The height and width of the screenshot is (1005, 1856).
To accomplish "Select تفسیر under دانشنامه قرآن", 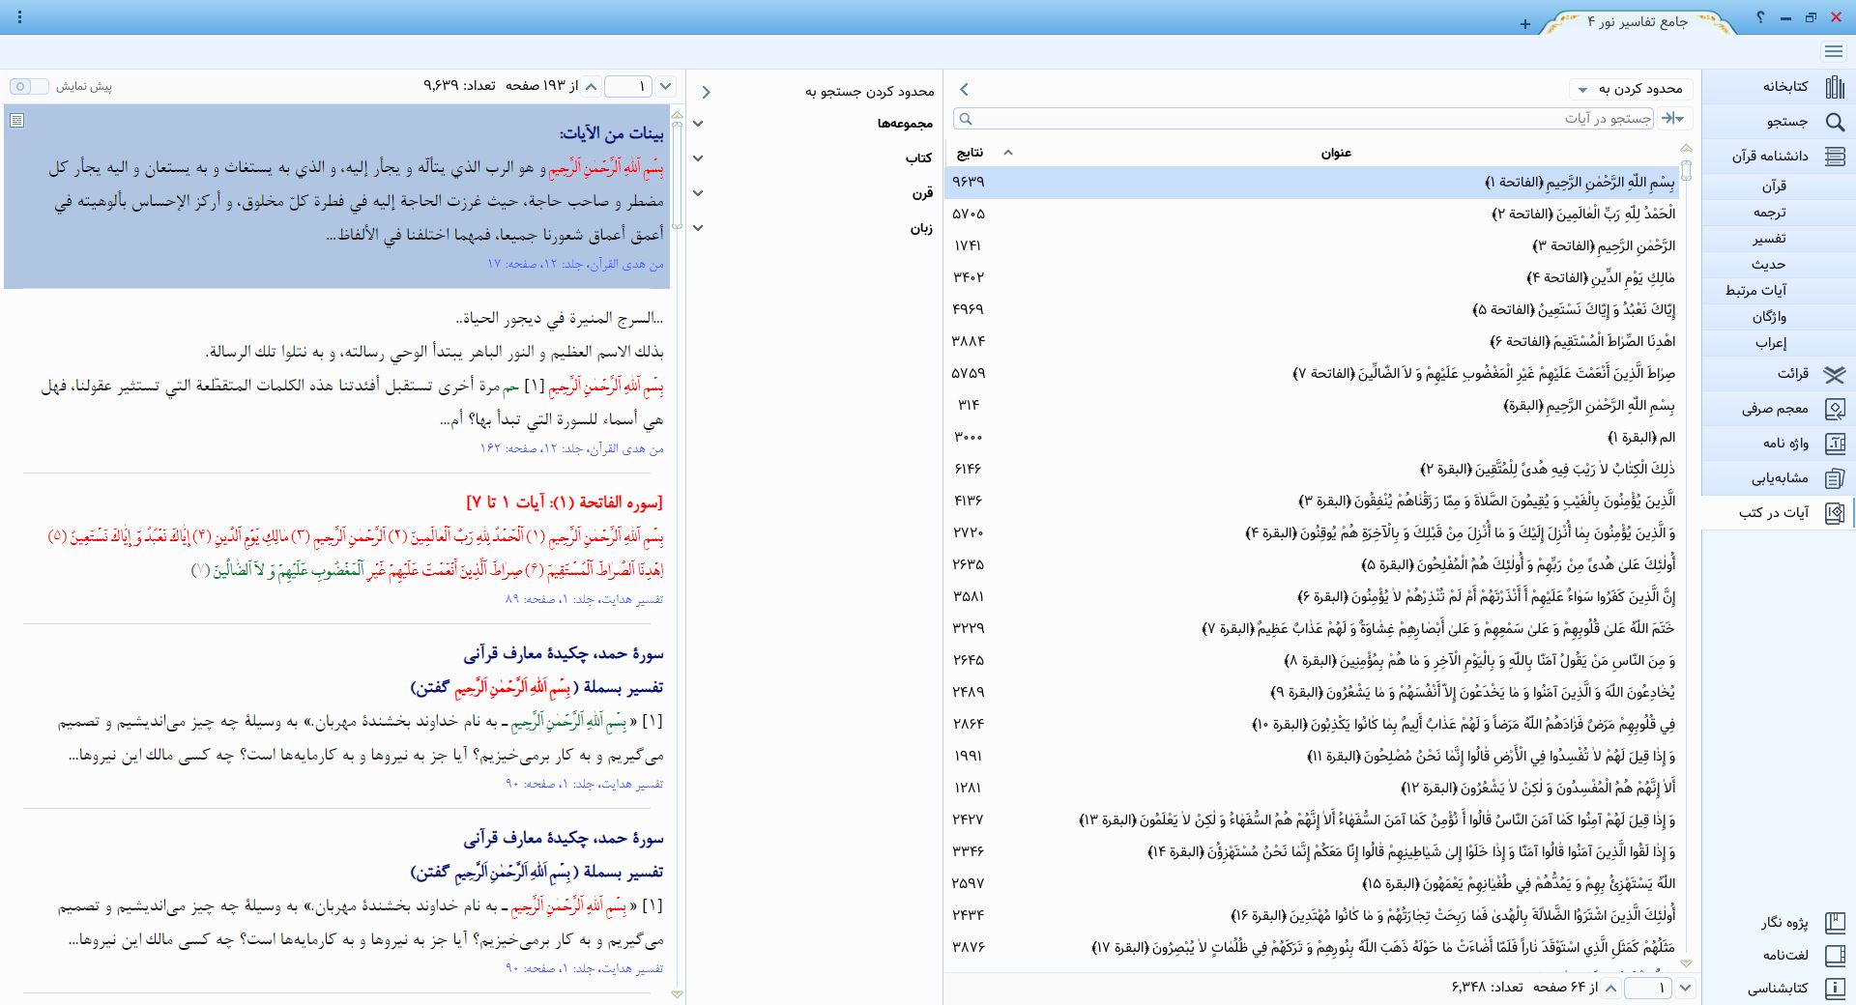I will click(1769, 239).
